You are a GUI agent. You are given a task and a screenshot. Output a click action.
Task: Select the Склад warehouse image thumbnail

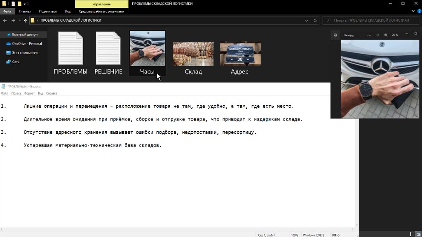(x=193, y=54)
